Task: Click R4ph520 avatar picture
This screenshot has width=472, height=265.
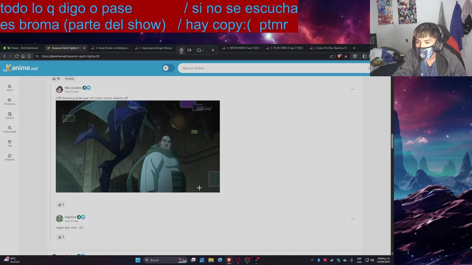Action: point(59,219)
